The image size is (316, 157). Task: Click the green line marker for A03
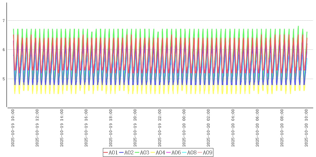[x=137, y=153]
